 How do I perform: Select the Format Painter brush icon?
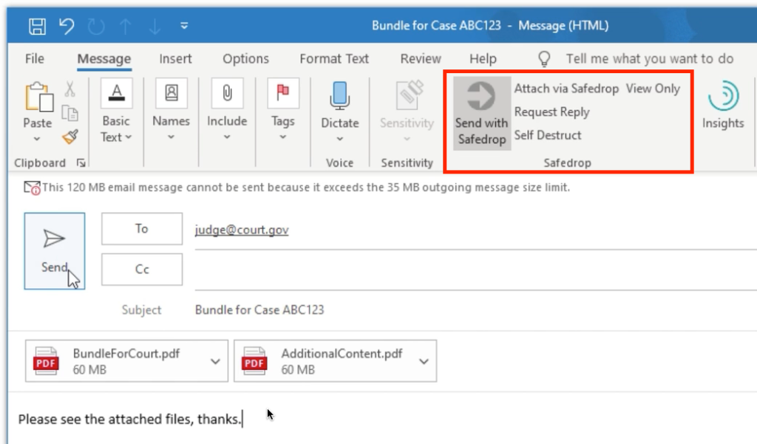point(69,136)
